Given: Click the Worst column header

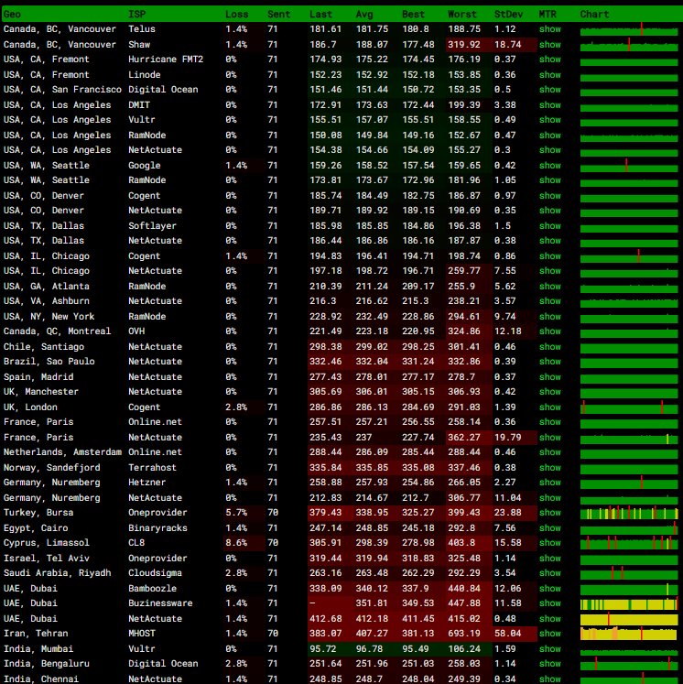Looking at the screenshot, I should (462, 14).
